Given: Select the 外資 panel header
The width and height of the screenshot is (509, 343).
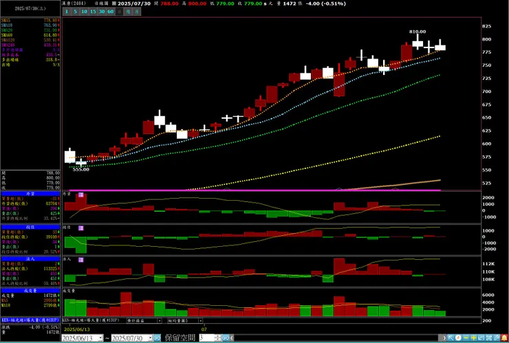Looking at the screenshot, I should click(30, 194).
